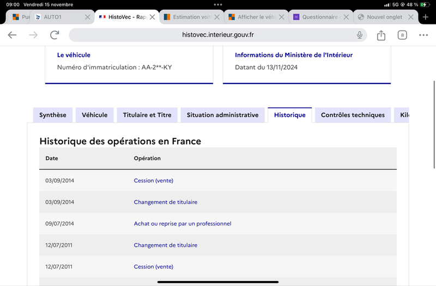
Task: Click the Le véhicule card heading
Action: point(74,55)
